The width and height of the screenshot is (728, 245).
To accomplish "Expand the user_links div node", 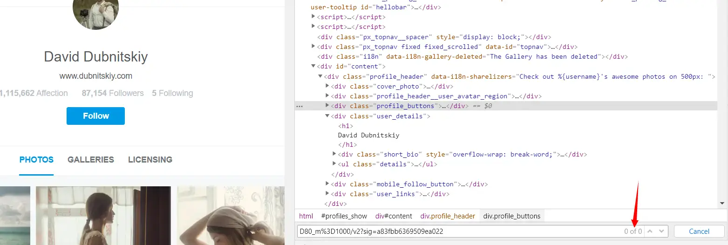I will point(327,194).
